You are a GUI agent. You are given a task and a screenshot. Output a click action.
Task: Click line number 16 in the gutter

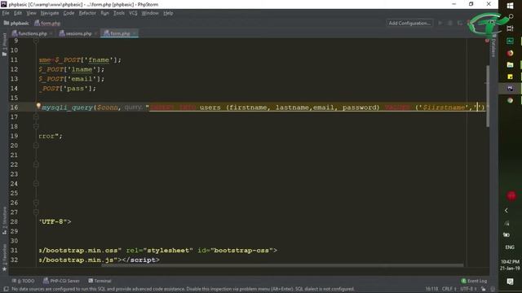[x=14, y=107]
